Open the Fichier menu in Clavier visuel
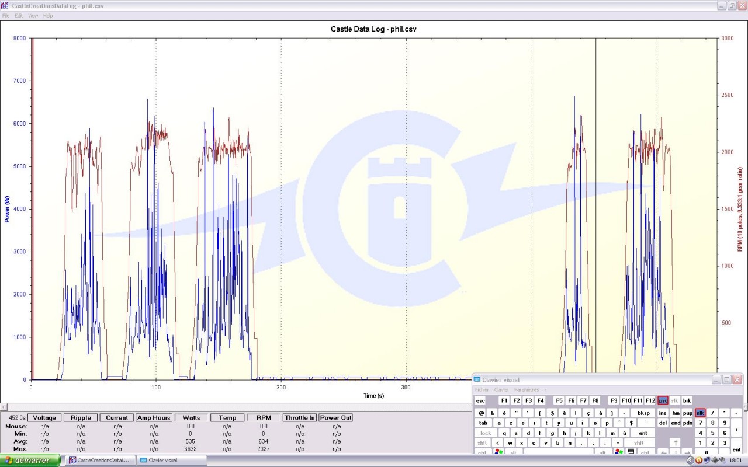The image size is (748, 467). tap(482, 389)
